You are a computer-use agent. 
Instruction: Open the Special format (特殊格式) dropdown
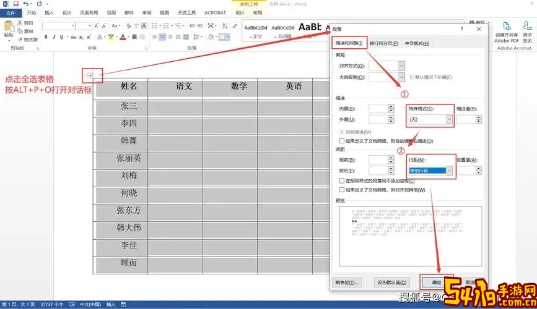click(449, 119)
